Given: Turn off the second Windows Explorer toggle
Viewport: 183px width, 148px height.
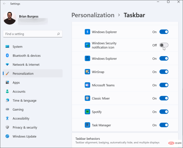Looking at the screenshot, I should pyautogui.click(x=164, y=58).
